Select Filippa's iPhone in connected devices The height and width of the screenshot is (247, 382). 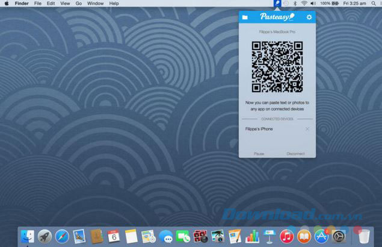(259, 129)
